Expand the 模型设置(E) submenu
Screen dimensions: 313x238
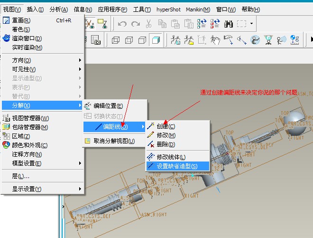pos(43,163)
